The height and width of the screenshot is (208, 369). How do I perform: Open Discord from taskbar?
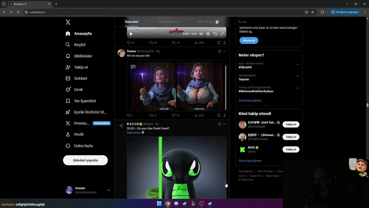pyautogui.click(x=176, y=203)
